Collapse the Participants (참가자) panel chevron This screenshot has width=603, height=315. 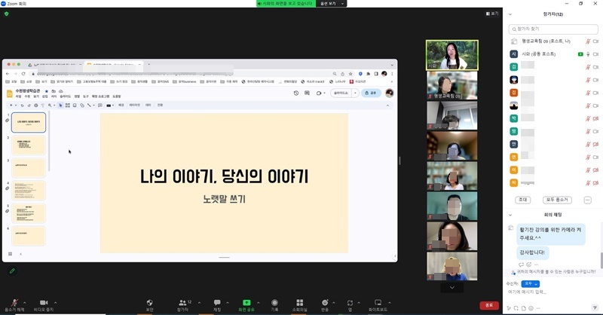(x=511, y=14)
